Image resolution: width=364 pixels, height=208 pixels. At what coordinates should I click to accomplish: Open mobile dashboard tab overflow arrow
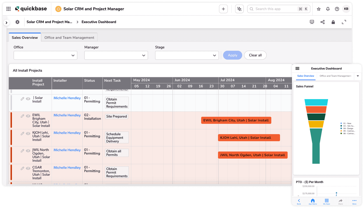[358, 76]
